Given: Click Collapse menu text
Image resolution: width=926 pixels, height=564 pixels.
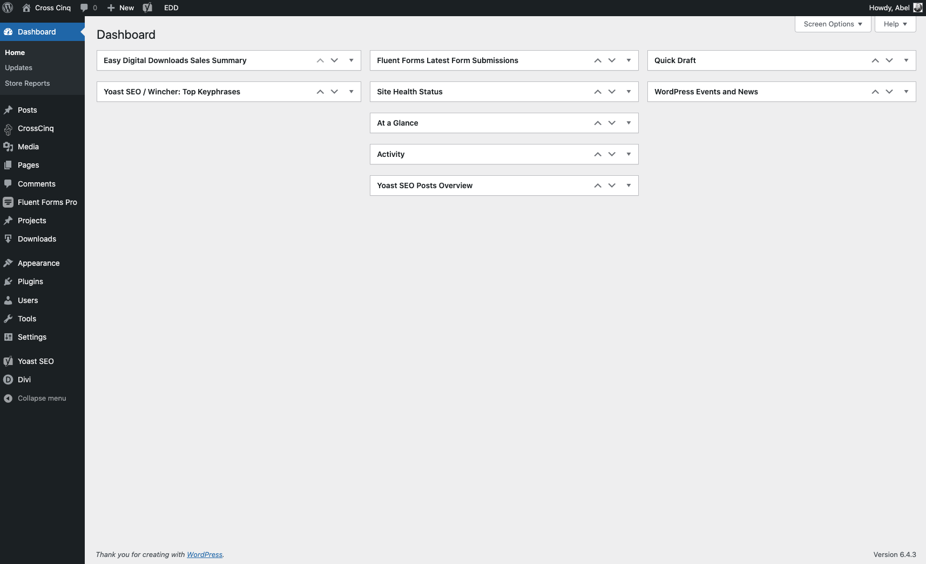Looking at the screenshot, I should coord(42,398).
